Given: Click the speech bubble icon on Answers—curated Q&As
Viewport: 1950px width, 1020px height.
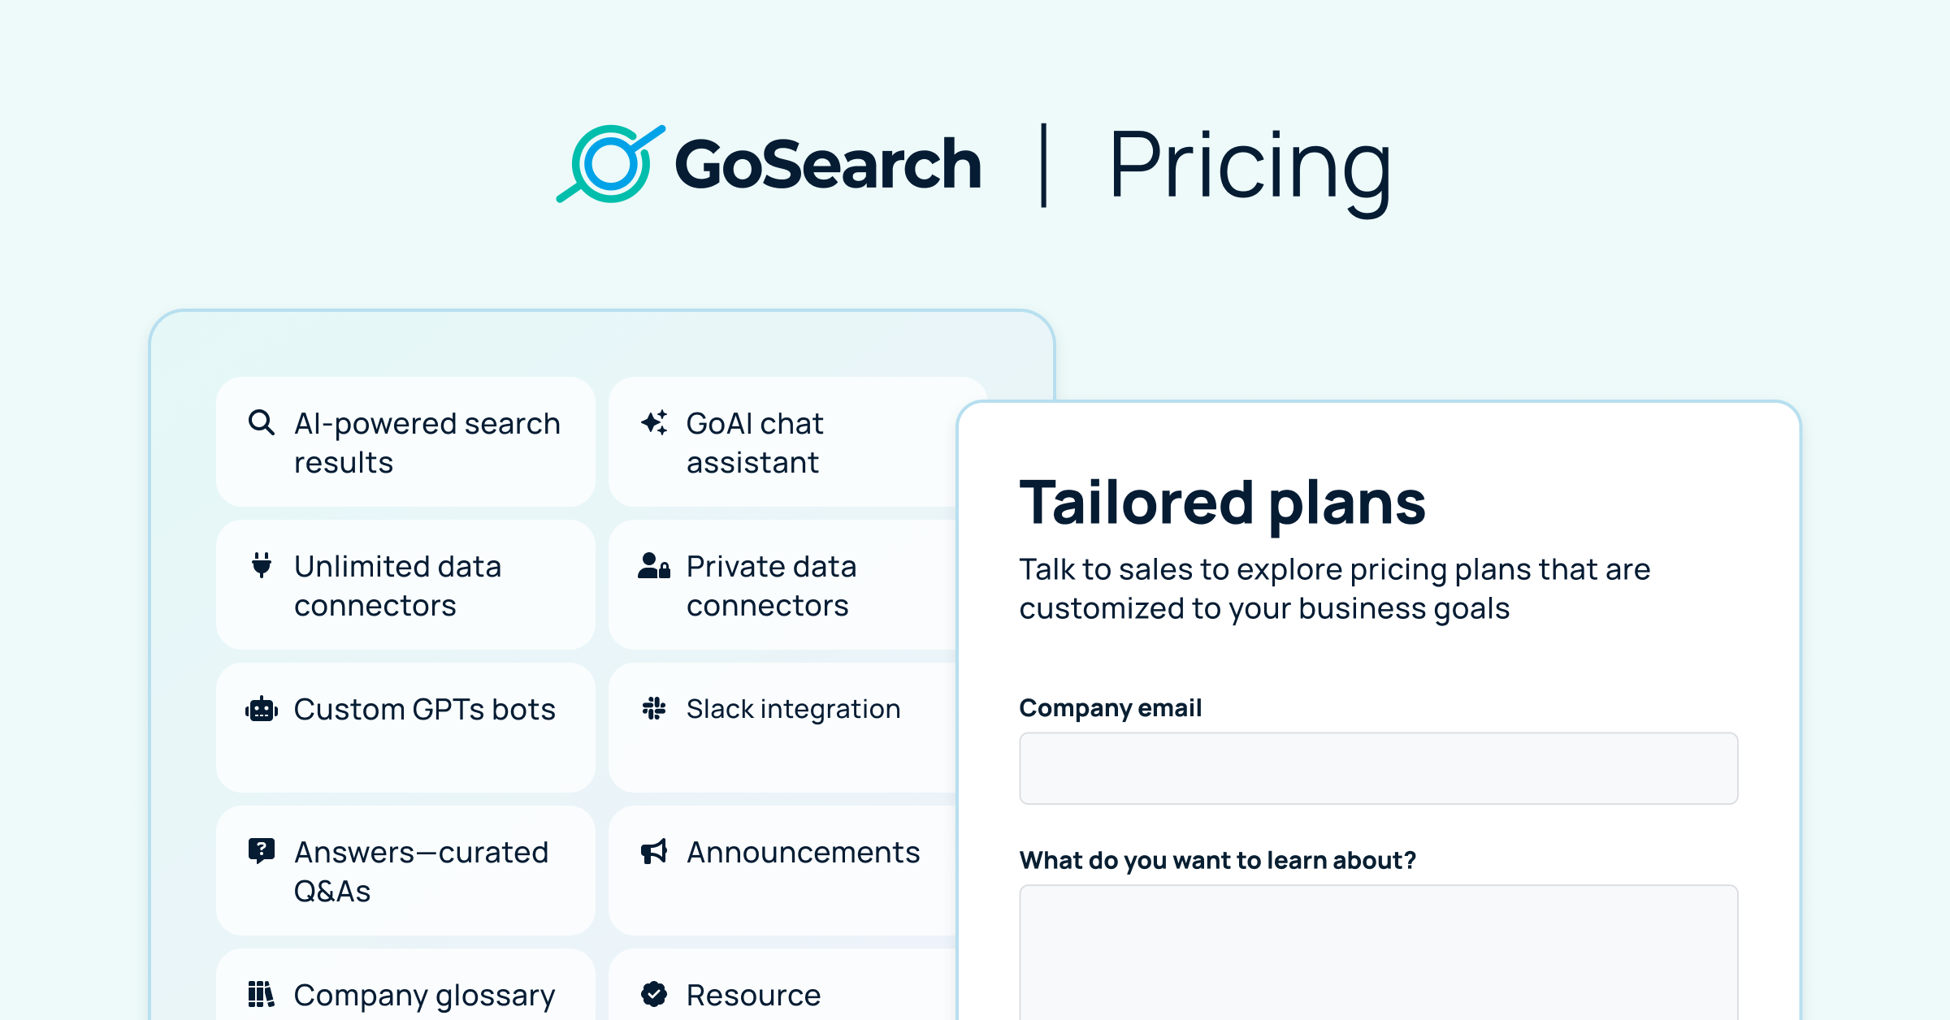Looking at the screenshot, I should tap(262, 852).
